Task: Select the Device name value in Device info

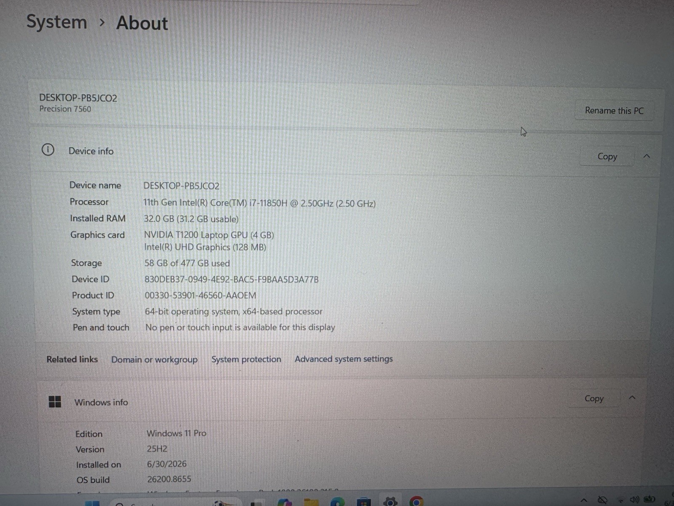Action: [x=182, y=186]
